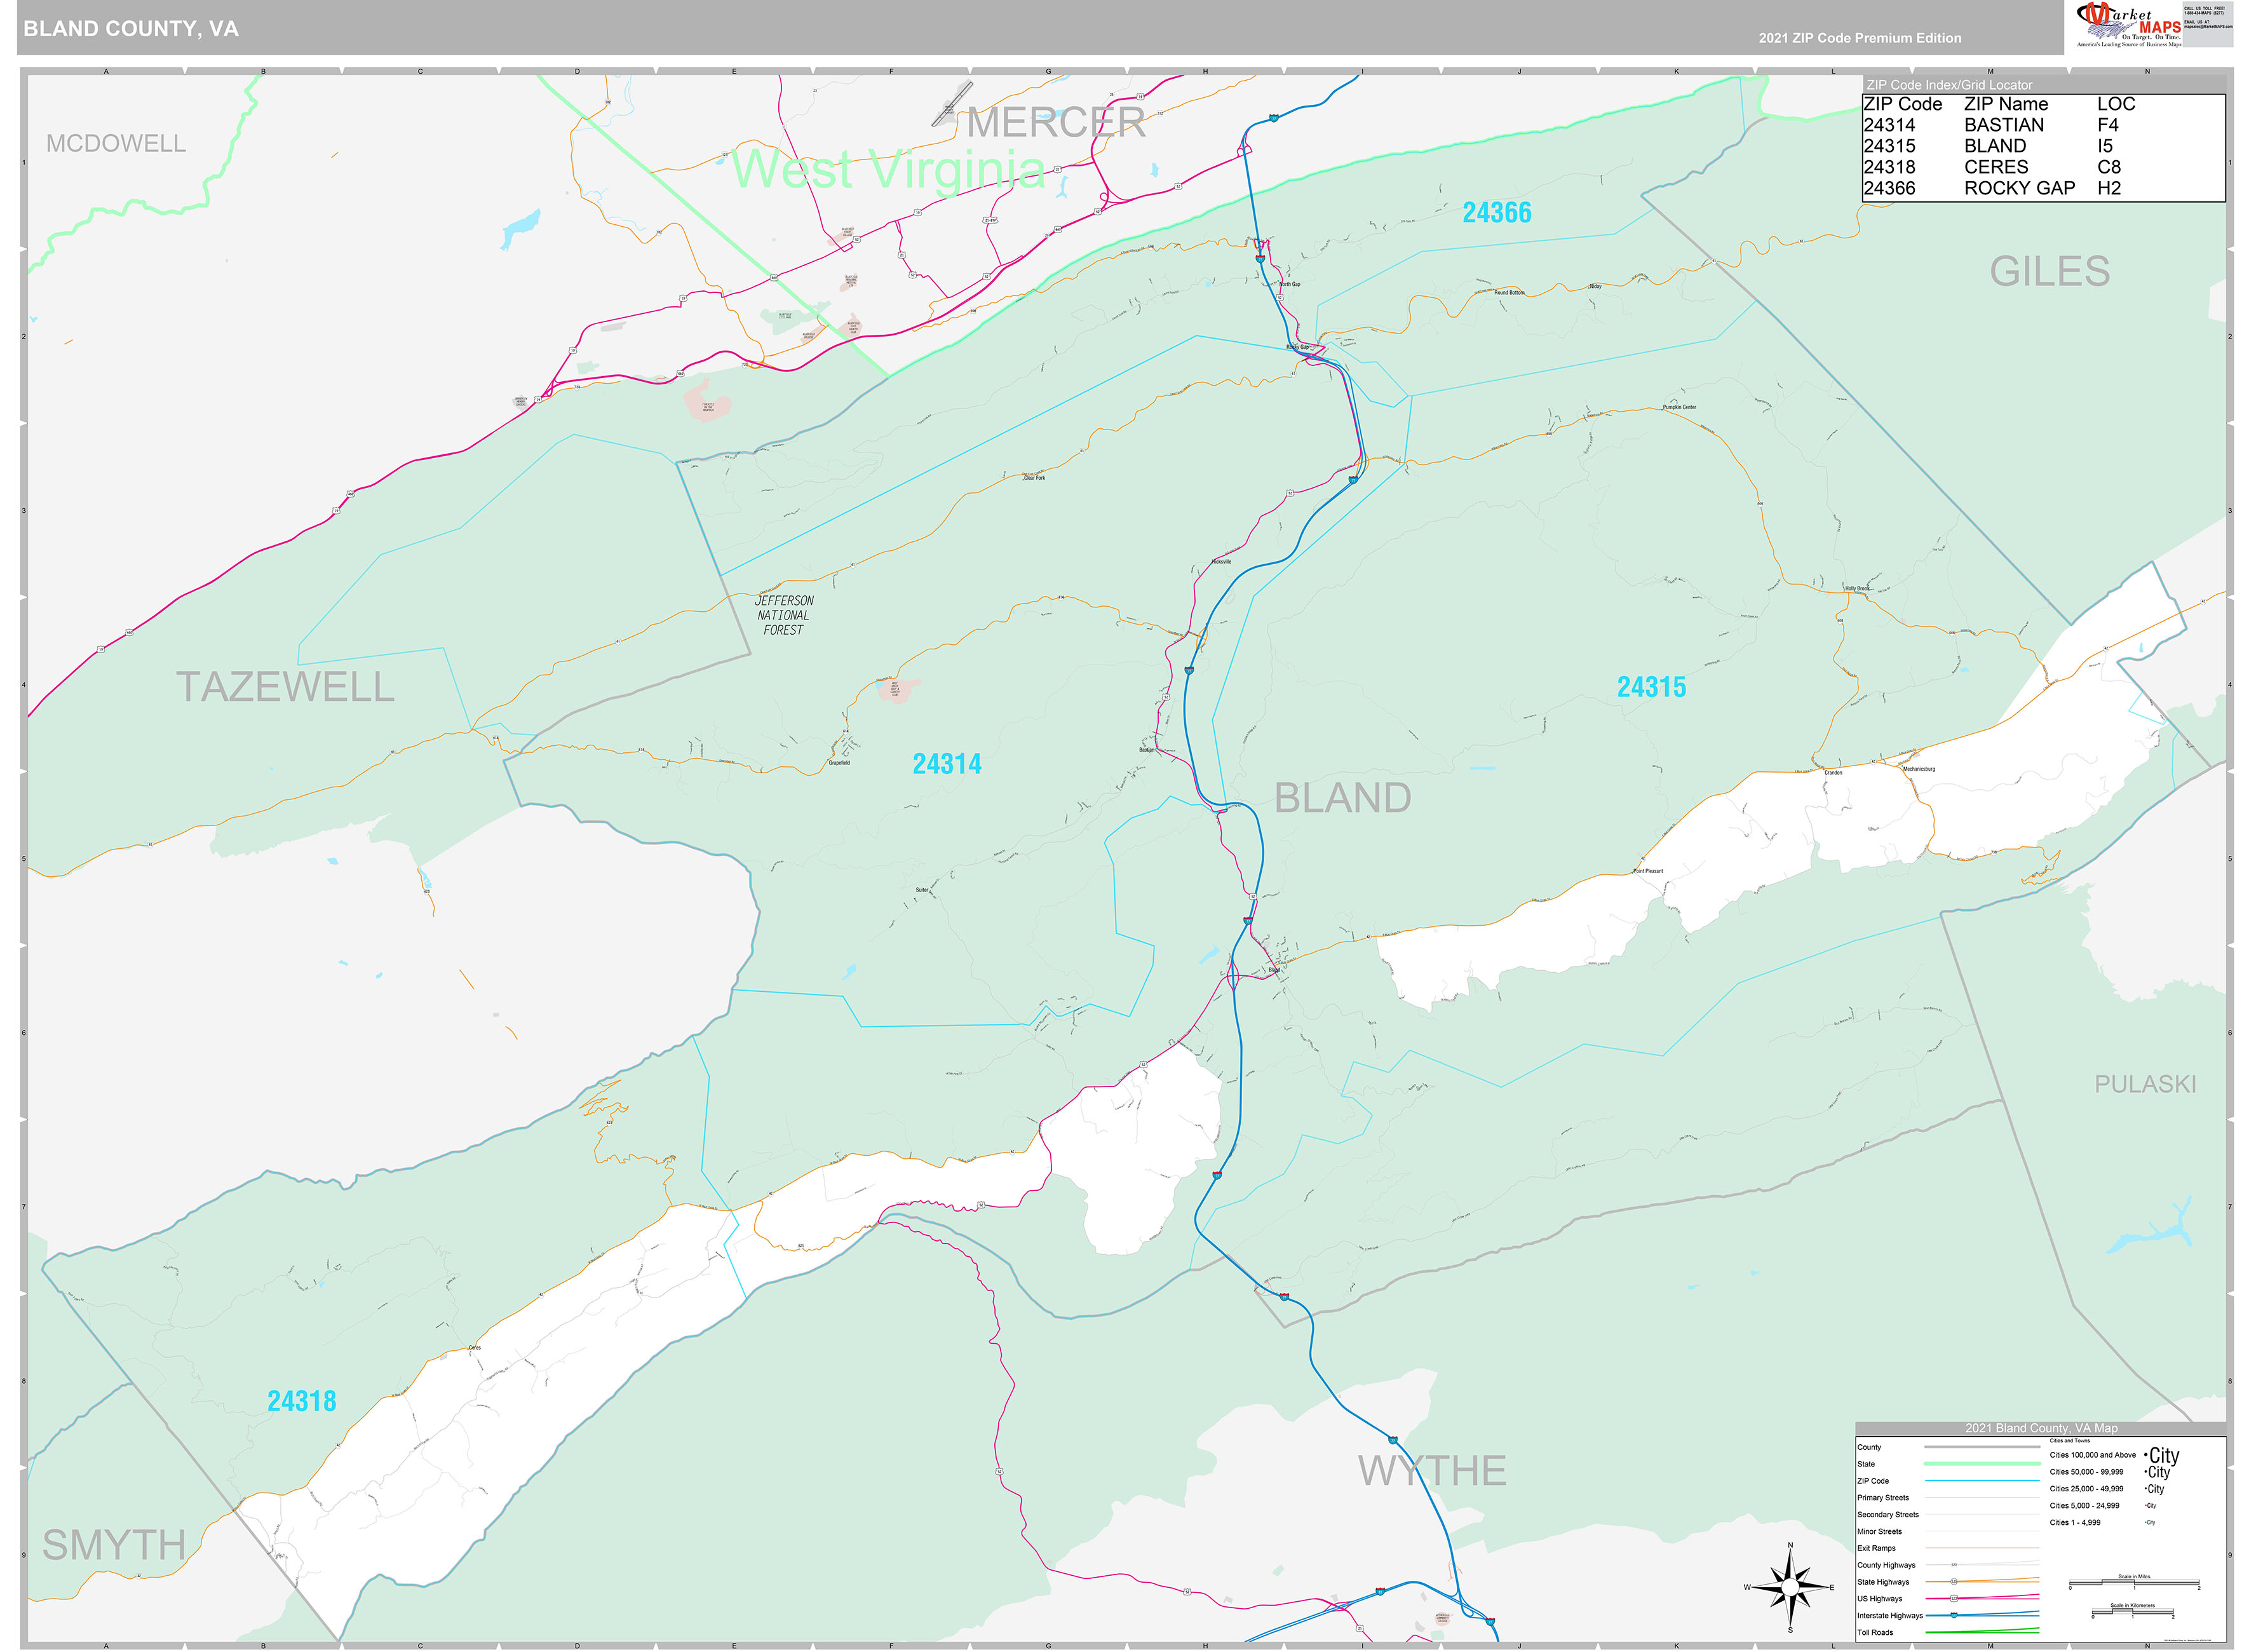
Task: Expand the 2021 Bland County, VA Map legend title
Action: pyautogui.click(x=2041, y=1428)
